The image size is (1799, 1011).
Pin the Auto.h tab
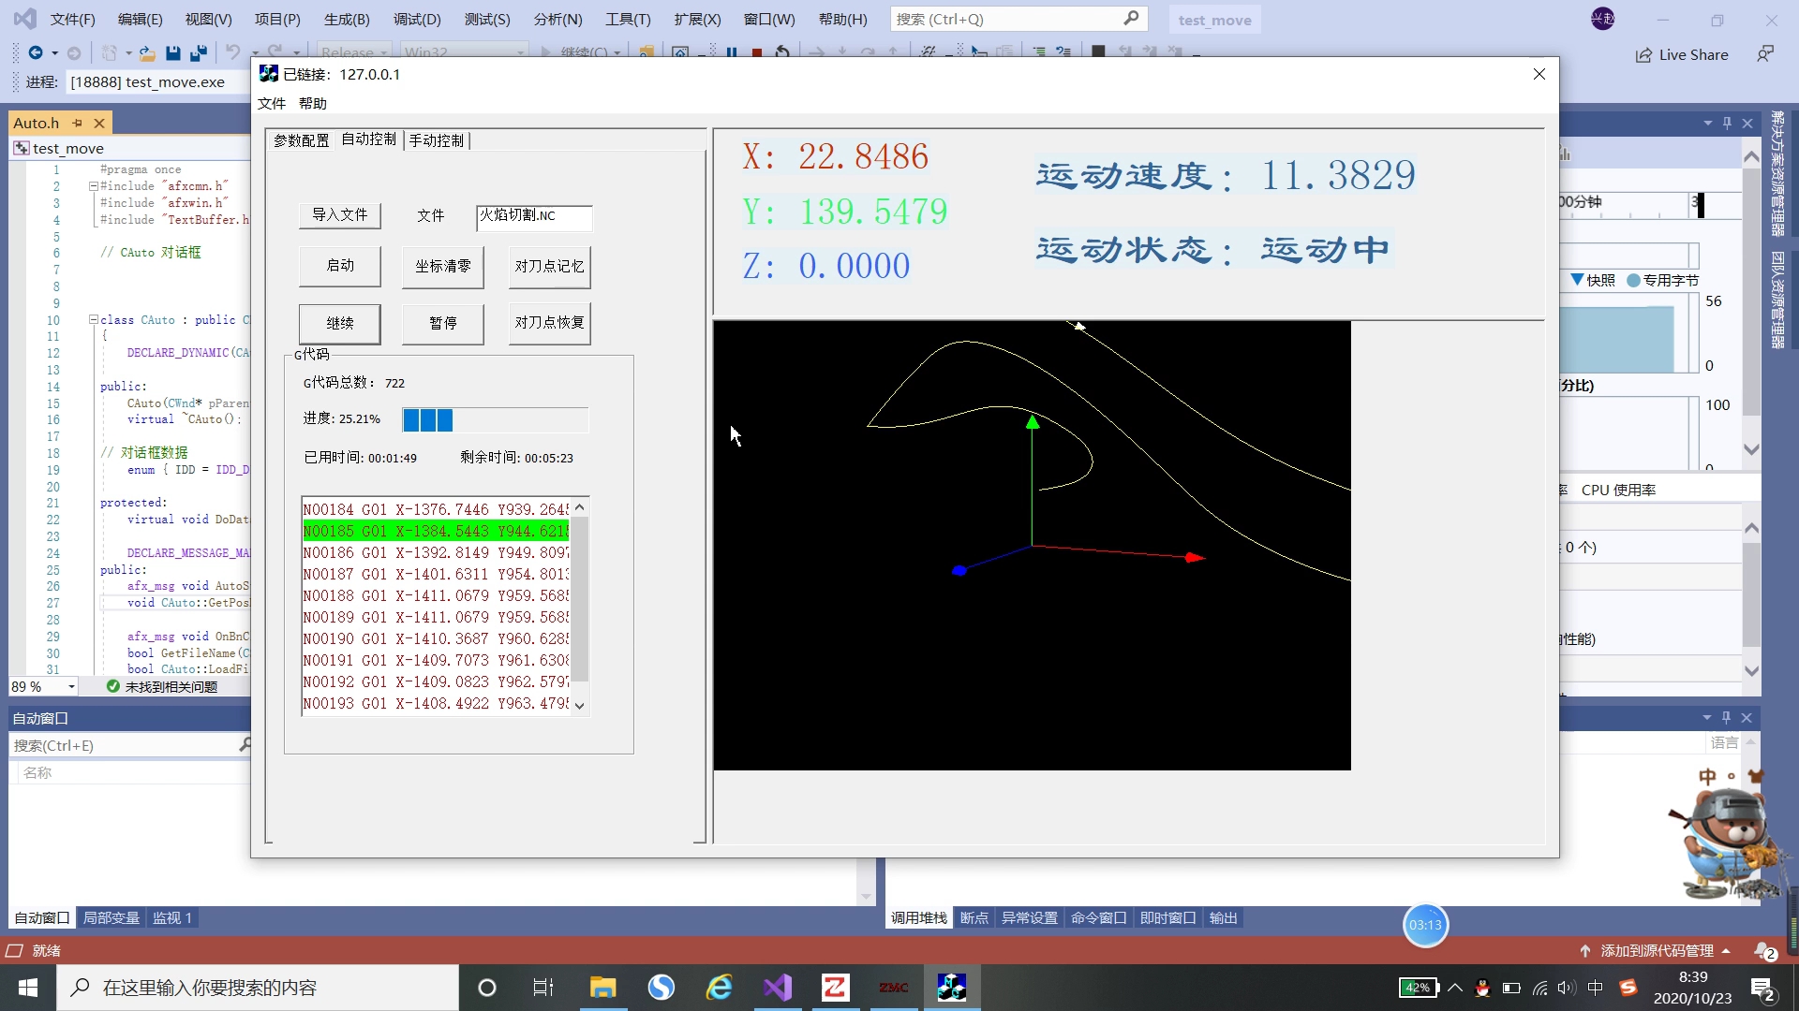point(78,123)
